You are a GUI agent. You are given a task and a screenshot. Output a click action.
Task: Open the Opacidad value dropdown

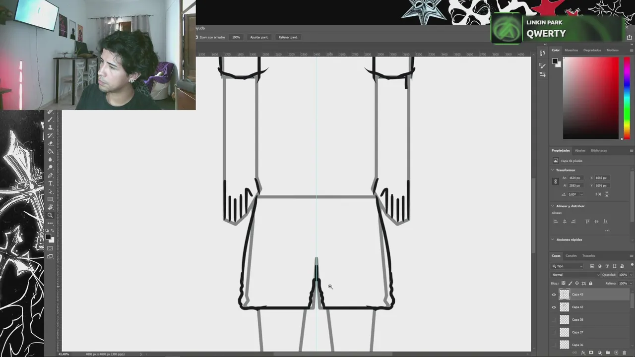point(631,275)
